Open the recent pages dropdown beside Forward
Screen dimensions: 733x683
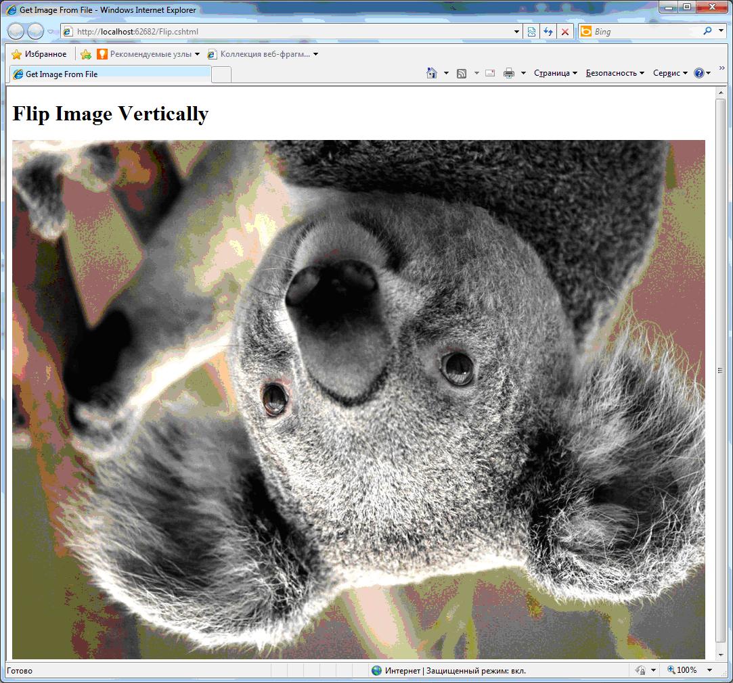[x=51, y=32]
